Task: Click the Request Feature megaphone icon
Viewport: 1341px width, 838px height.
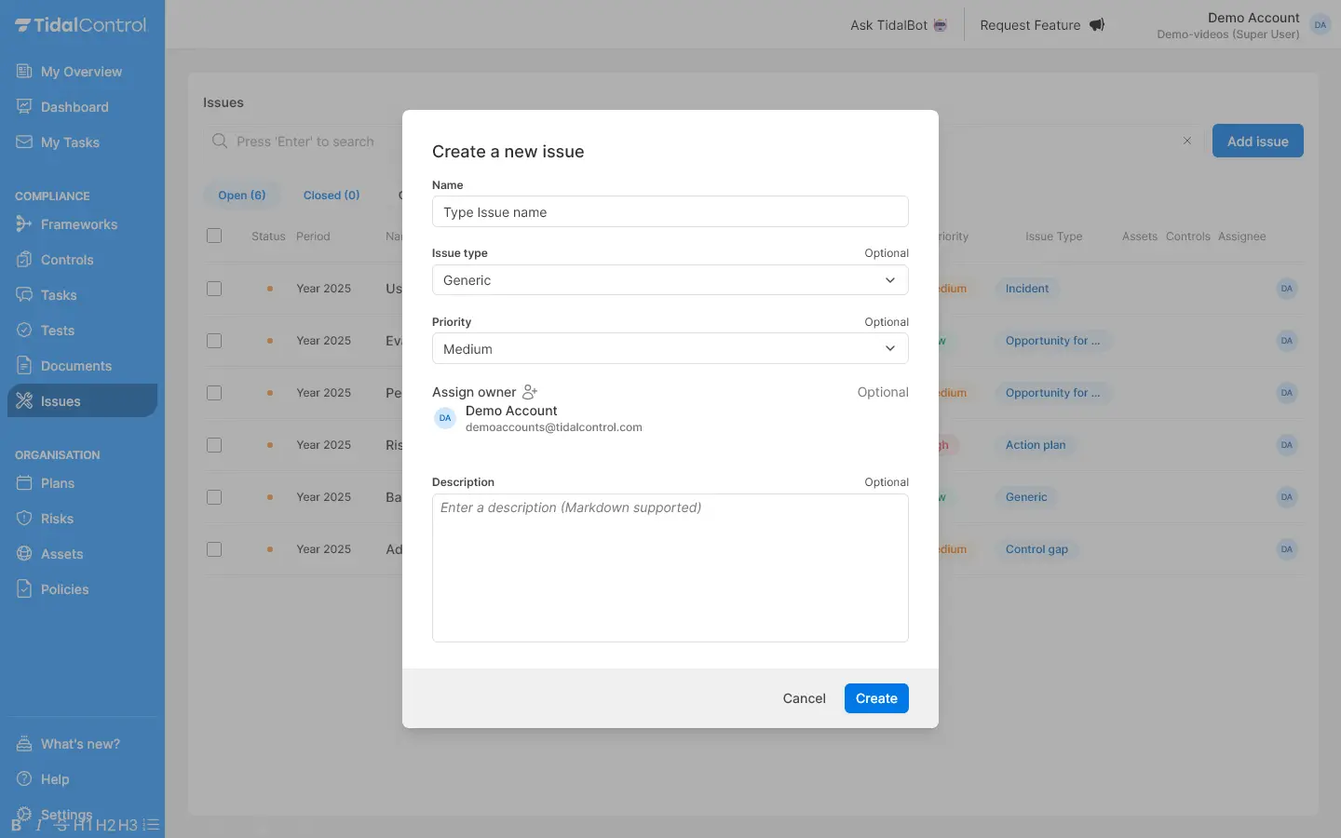Action: pos(1097,25)
